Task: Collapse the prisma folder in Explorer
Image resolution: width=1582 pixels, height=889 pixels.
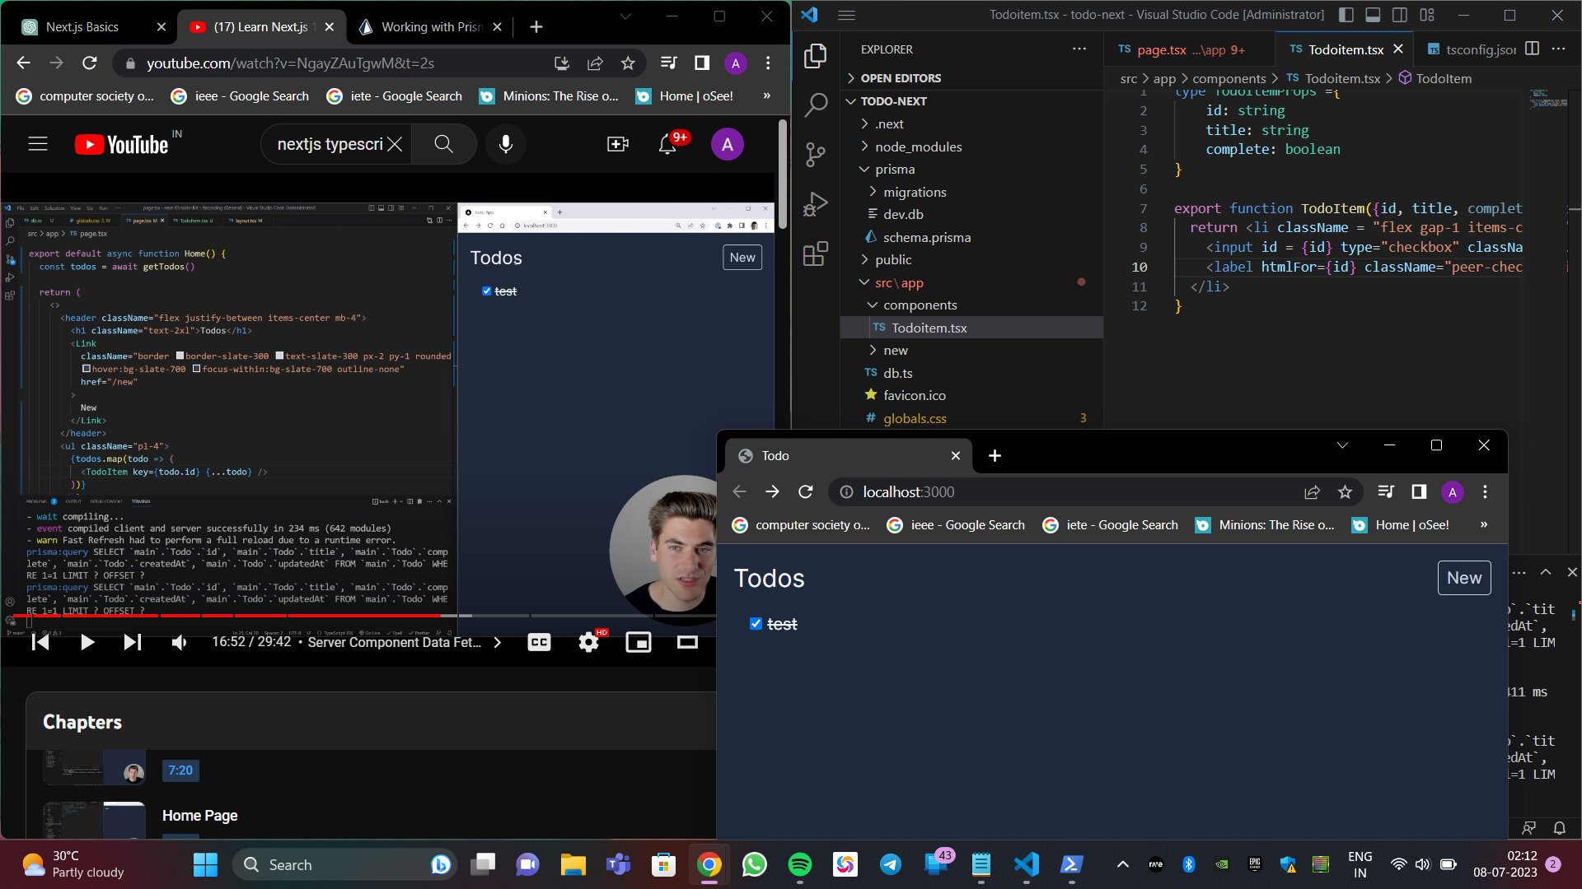Action: (895, 169)
